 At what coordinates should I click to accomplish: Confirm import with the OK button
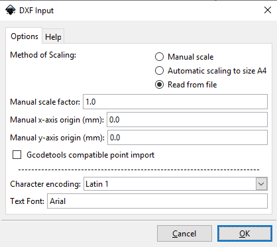[x=245, y=234]
